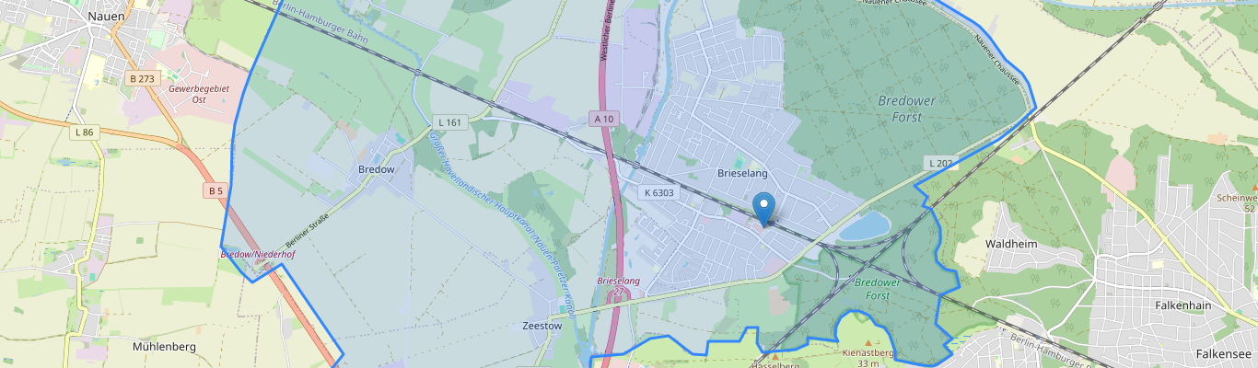Select the L 161 road shield
1258x368 pixels.
(449, 122)
